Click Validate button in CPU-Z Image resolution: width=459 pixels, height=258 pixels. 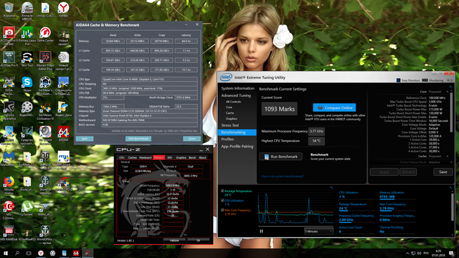174,240
